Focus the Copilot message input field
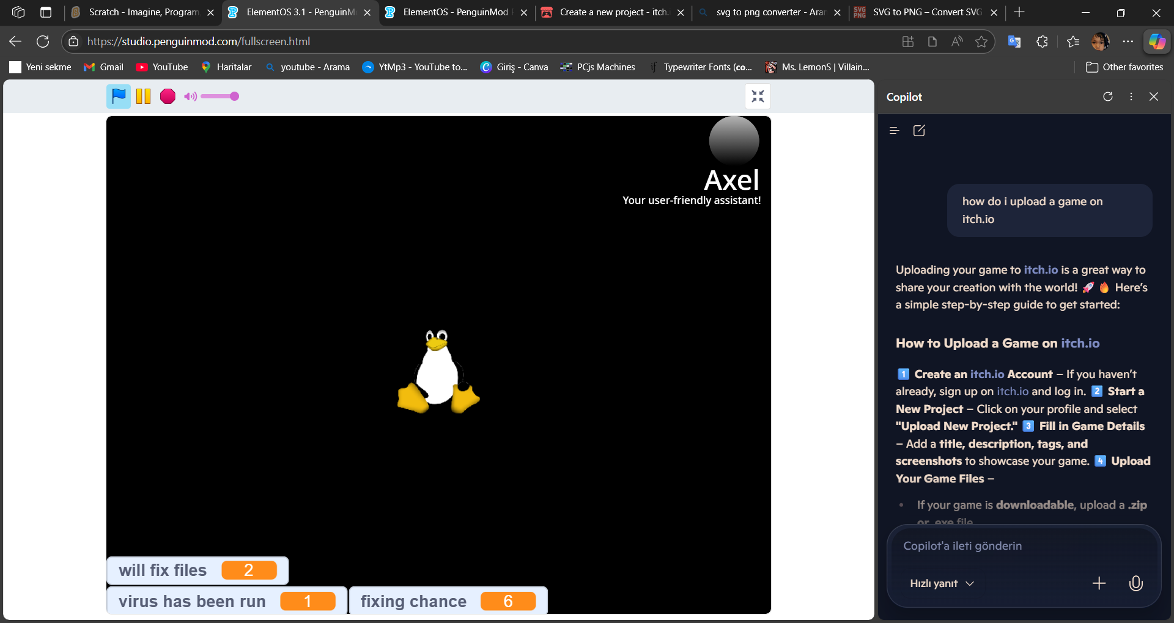The width and height of the screenshot is (1174, 623). 1024,546
